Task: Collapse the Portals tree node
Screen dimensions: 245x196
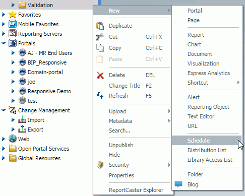Action: pos(4,43)
